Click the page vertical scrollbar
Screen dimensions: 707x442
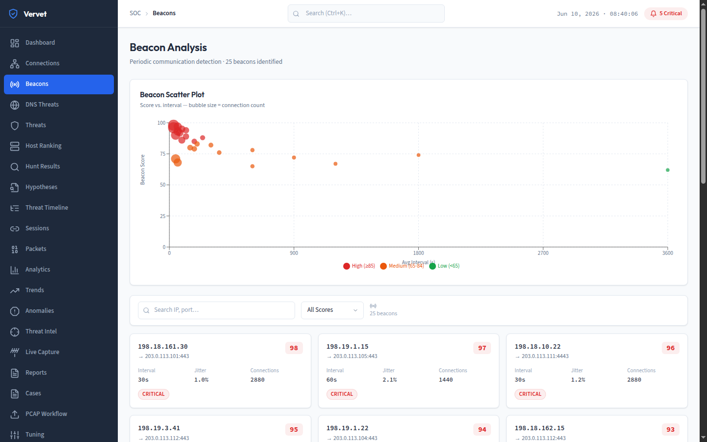tap(703, 97)
